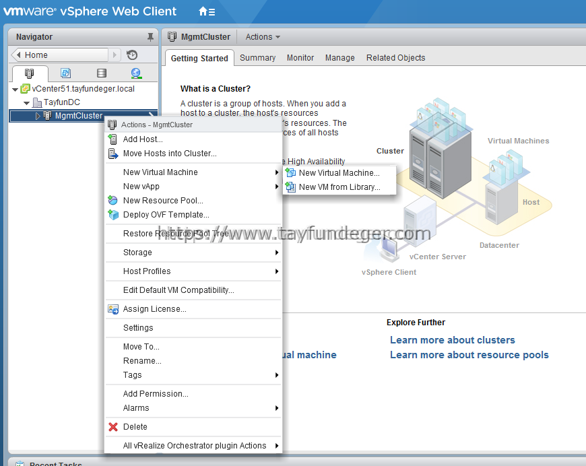This screenshot has height=466, width=586.
Task: Open the vSphere home menu icon
Action: (x=207, y=11)
